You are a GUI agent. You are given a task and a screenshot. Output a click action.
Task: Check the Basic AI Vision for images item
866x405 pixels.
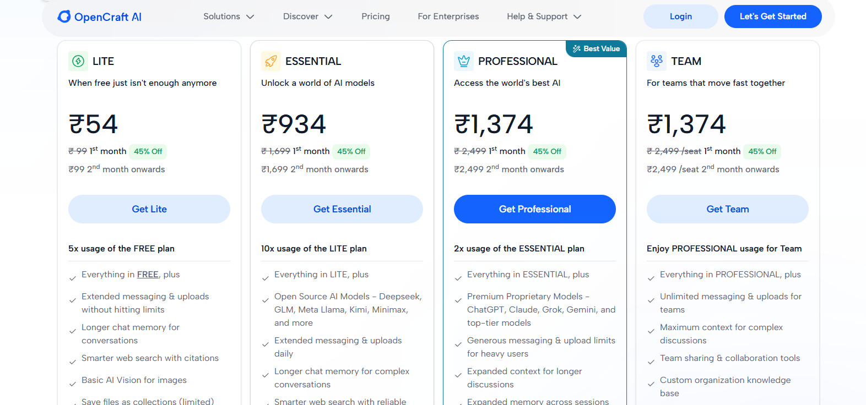coord(134,380)
